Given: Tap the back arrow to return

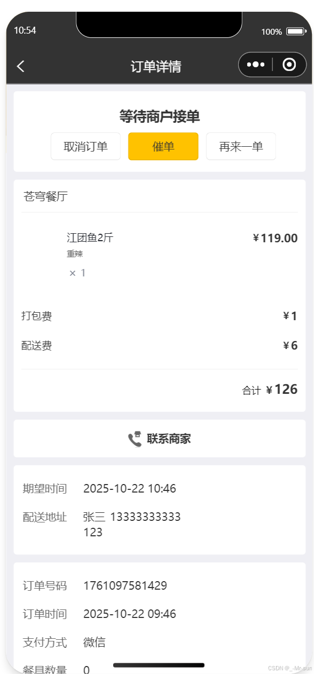Looking at the screenshot, I should [x=20, y=65].
